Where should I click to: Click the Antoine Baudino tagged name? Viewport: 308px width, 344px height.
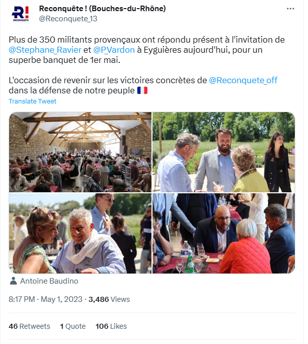49,281
